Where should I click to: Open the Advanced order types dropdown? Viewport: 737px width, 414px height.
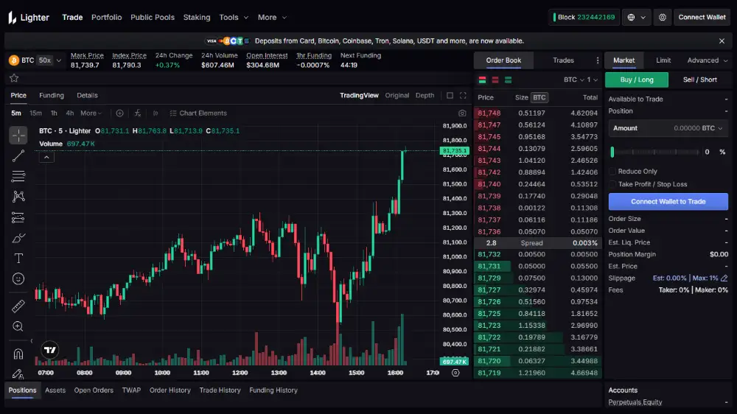(x=708, y=60)
